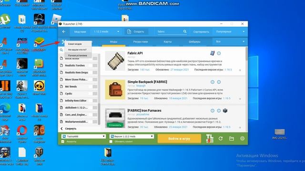Open the Все category filter dropdown

tap(230, 41)
